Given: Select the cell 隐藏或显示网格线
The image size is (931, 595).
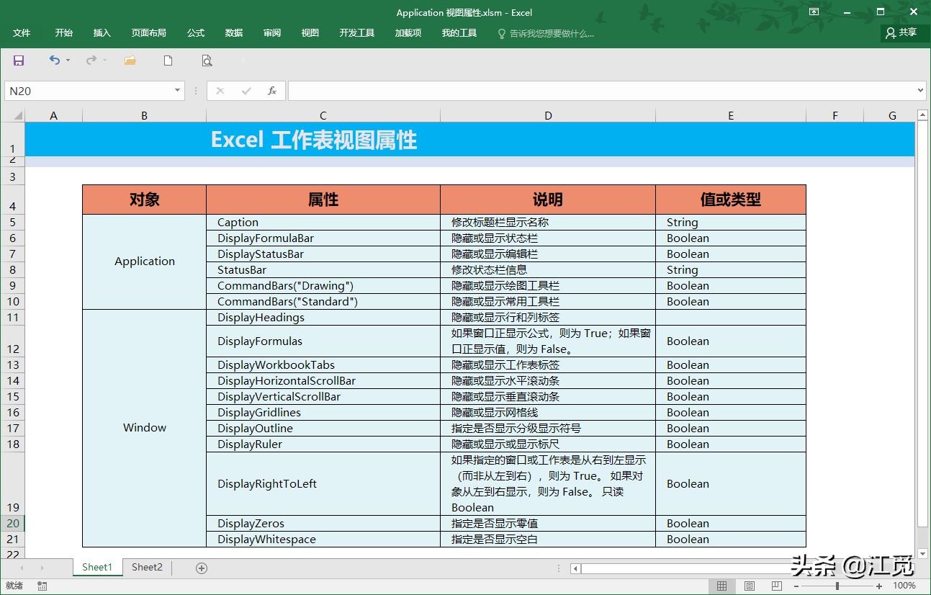Looking at the screenshot, I should coord(548,413).
